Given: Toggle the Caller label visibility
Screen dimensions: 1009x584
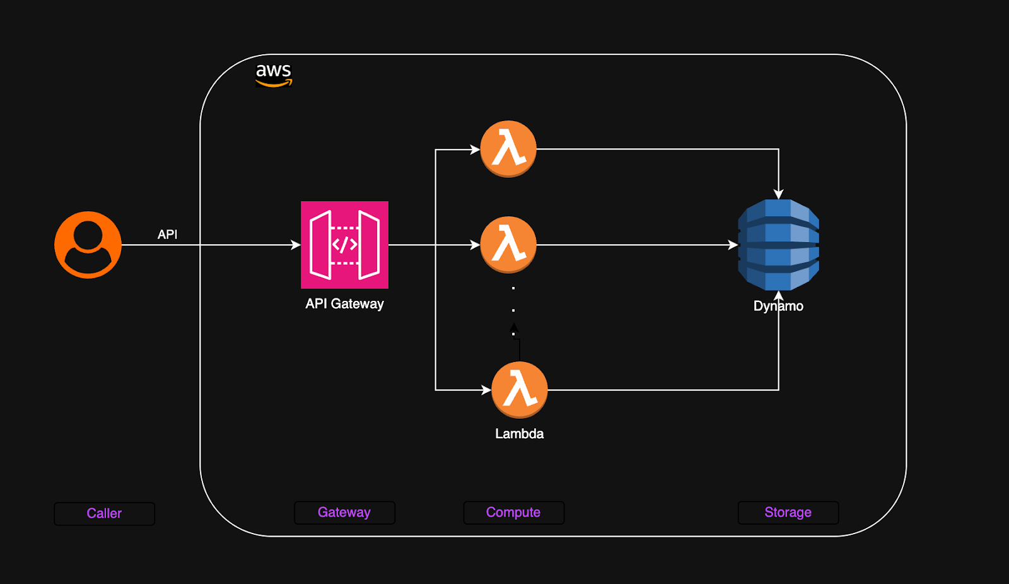Looking at the screenshot, I should [x=104, y=513].
